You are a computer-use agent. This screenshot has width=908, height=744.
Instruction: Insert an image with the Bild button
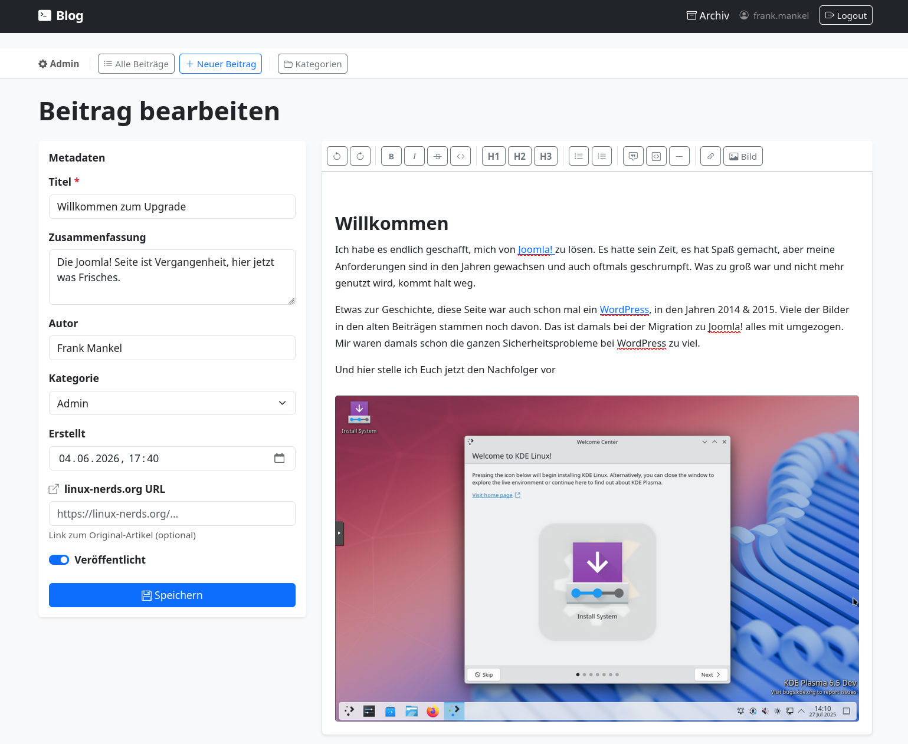tap(743, 156)
